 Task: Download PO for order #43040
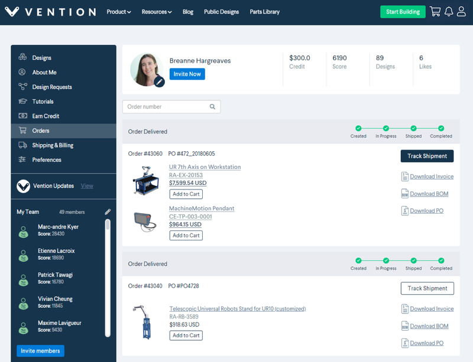click(x=426, y=343)
